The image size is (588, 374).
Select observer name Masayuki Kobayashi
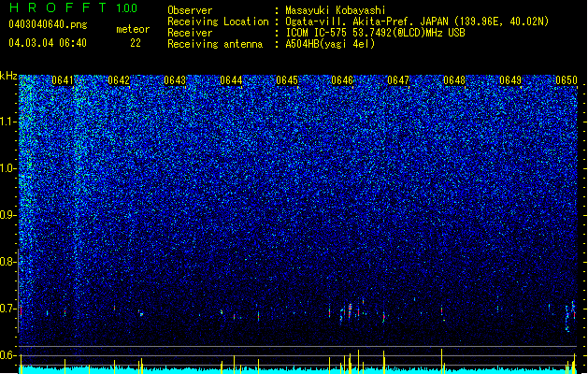336,10
